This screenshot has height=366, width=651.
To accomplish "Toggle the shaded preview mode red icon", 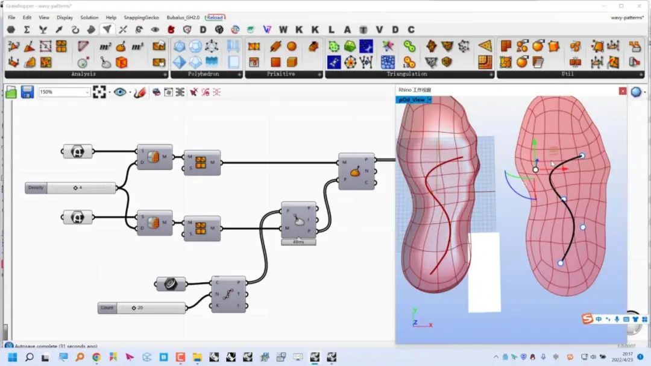I will pyautogui.click(x=157, y=92).
